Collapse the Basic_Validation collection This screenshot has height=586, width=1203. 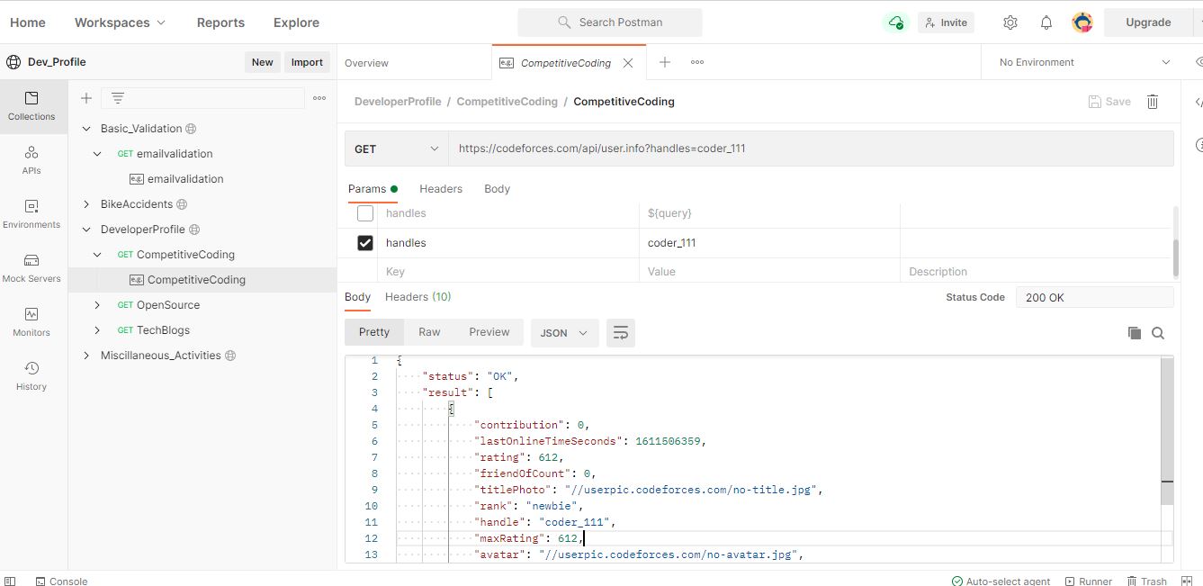[86, 129]
